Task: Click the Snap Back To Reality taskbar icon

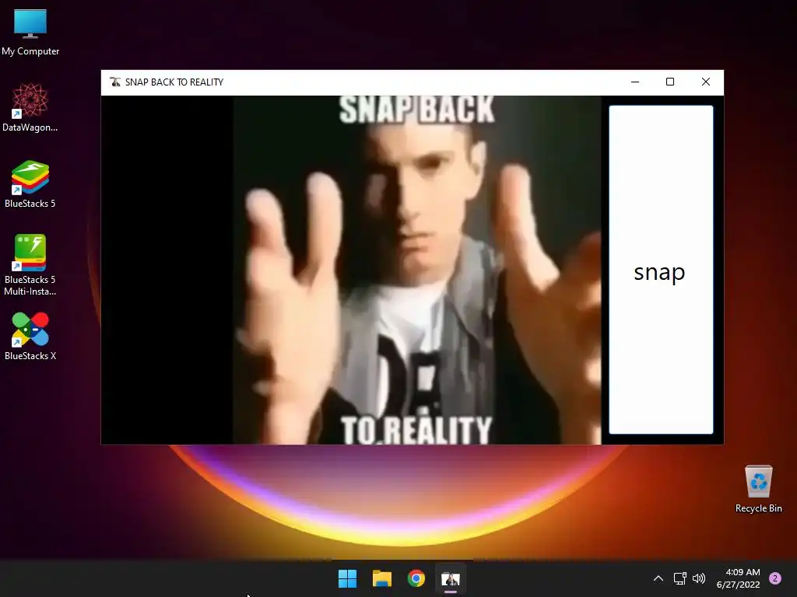Action: click(451, 578)
